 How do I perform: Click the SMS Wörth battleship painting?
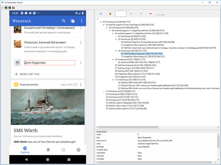47,107
